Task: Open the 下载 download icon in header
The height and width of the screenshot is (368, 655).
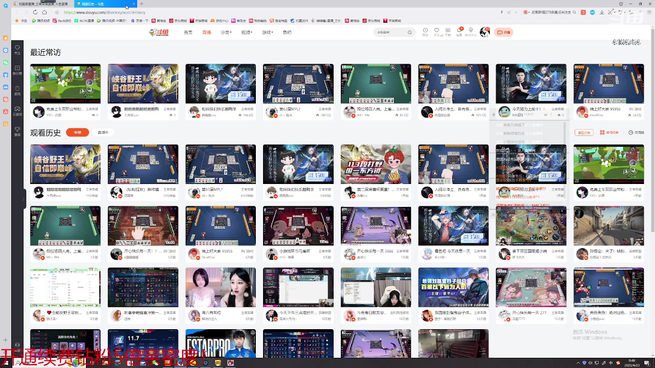Action: [448, 32]
